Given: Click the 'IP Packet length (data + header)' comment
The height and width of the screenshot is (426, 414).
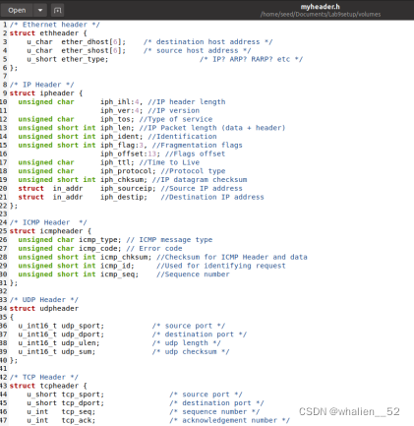Looking at the screenshot, I should pos(212,128).
